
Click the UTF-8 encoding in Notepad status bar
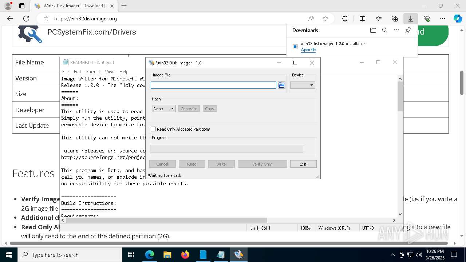[368, 228]
